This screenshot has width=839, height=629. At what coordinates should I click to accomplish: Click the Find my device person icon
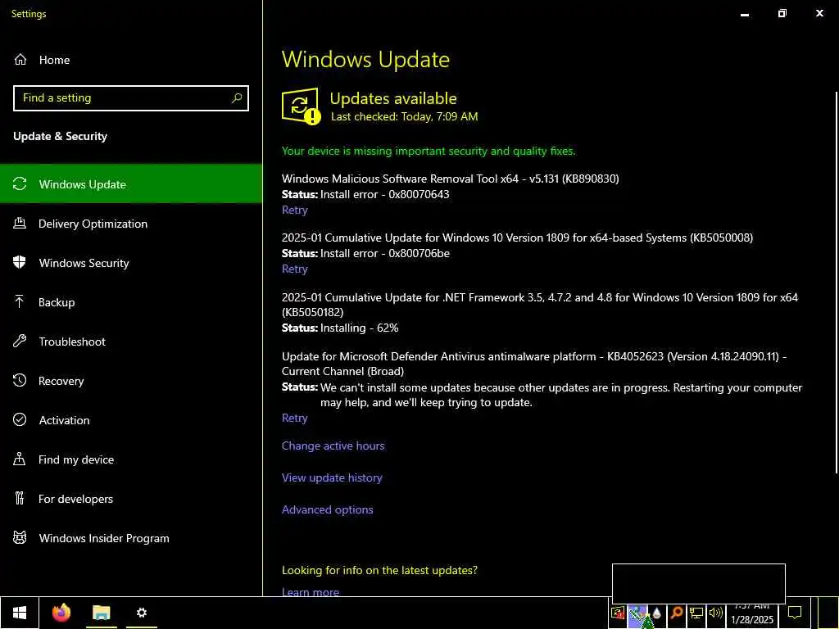click(x=20, y=459)
